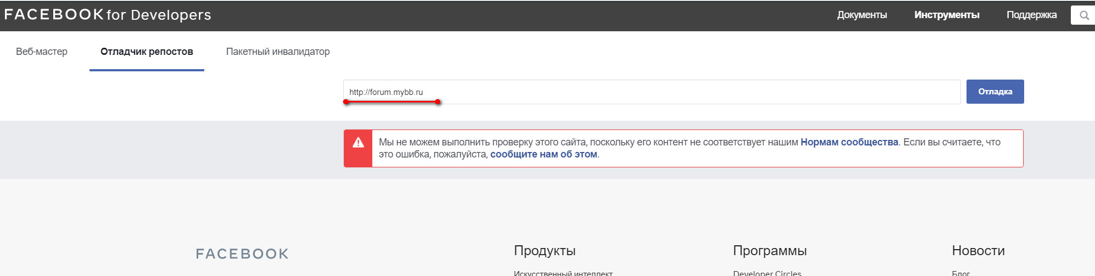1095x276 pixels.
Task: Switch to Пакетный инвалидатор tab
Action: [278, 52]
